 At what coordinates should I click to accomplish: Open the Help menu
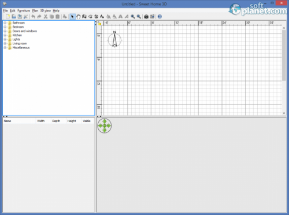point(56,10)
